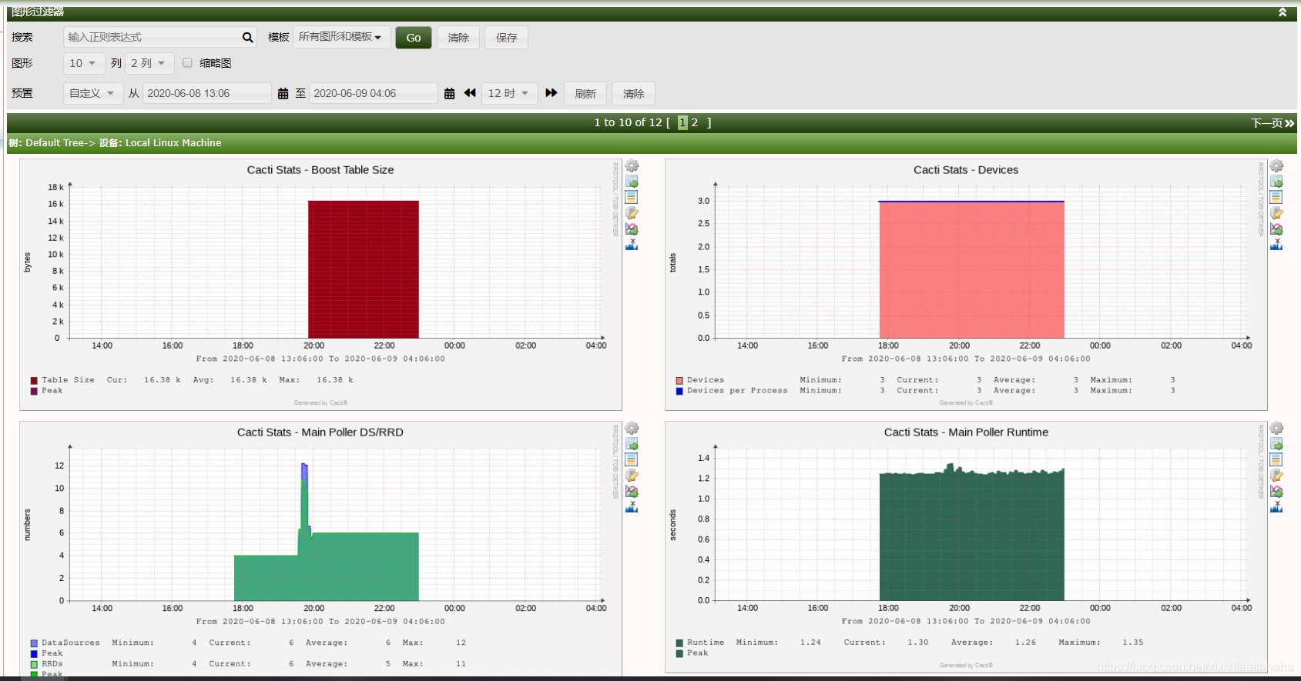Open columns dropdown showing 2 列

pyautogui.click(x=149, y=63)
